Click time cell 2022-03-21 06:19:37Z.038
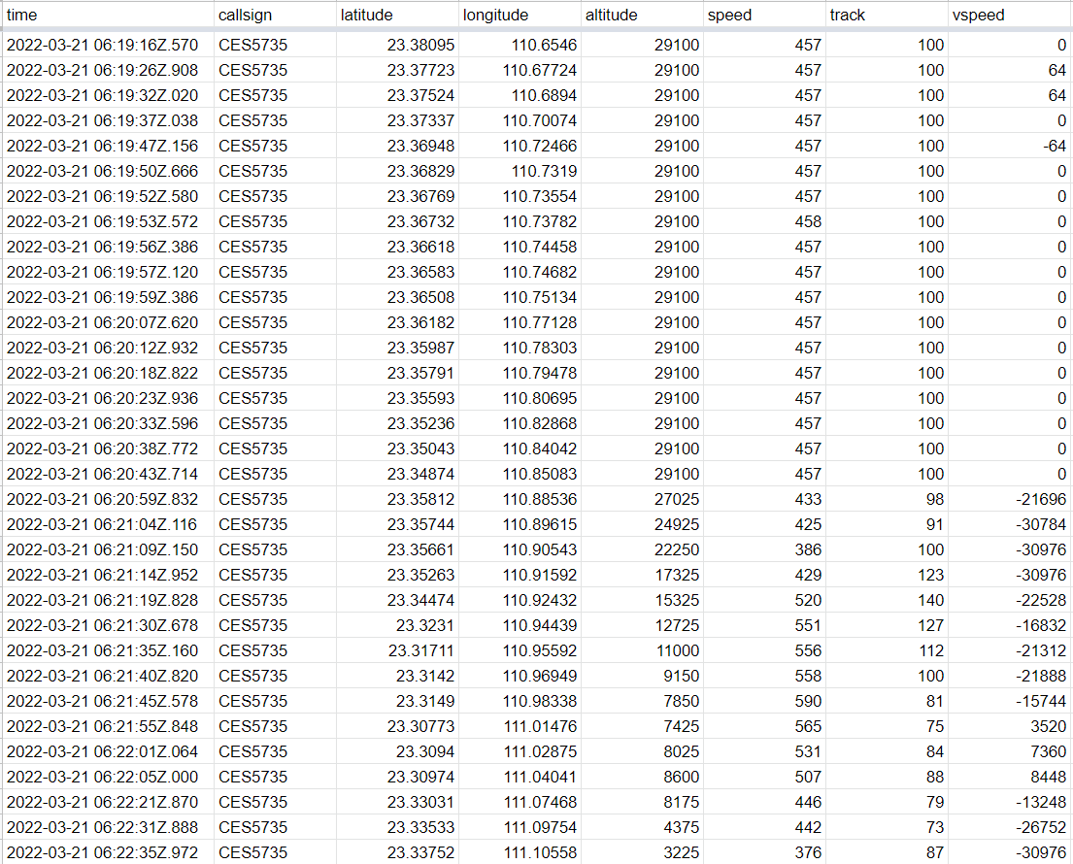The height and width of the screenshot is (864, 1073). point(102,121)
